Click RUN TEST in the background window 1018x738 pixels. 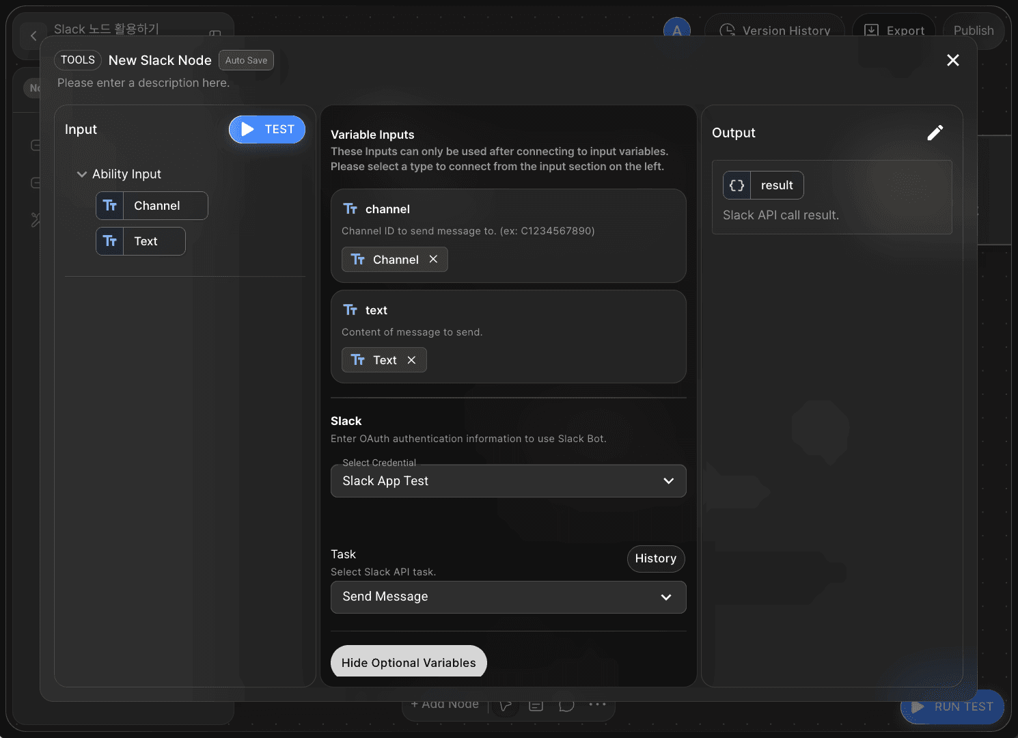[x=952, y=707]
